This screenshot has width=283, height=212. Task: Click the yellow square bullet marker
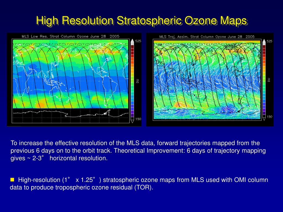[12, 179]
